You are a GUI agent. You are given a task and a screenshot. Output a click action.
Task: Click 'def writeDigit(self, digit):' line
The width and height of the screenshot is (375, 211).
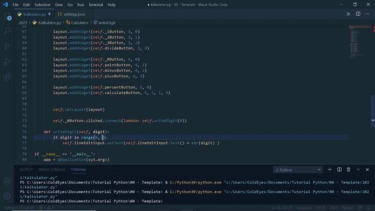point(76,132)
